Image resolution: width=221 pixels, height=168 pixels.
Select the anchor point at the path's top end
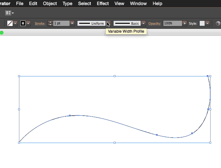click(x=207, y=76)
